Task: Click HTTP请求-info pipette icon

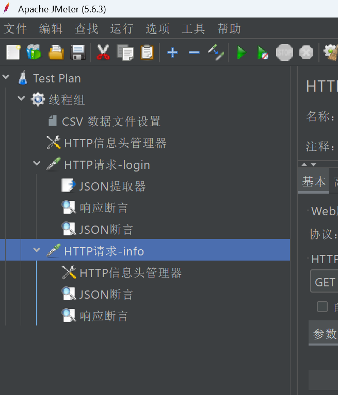Action: (x=54, y=250)
